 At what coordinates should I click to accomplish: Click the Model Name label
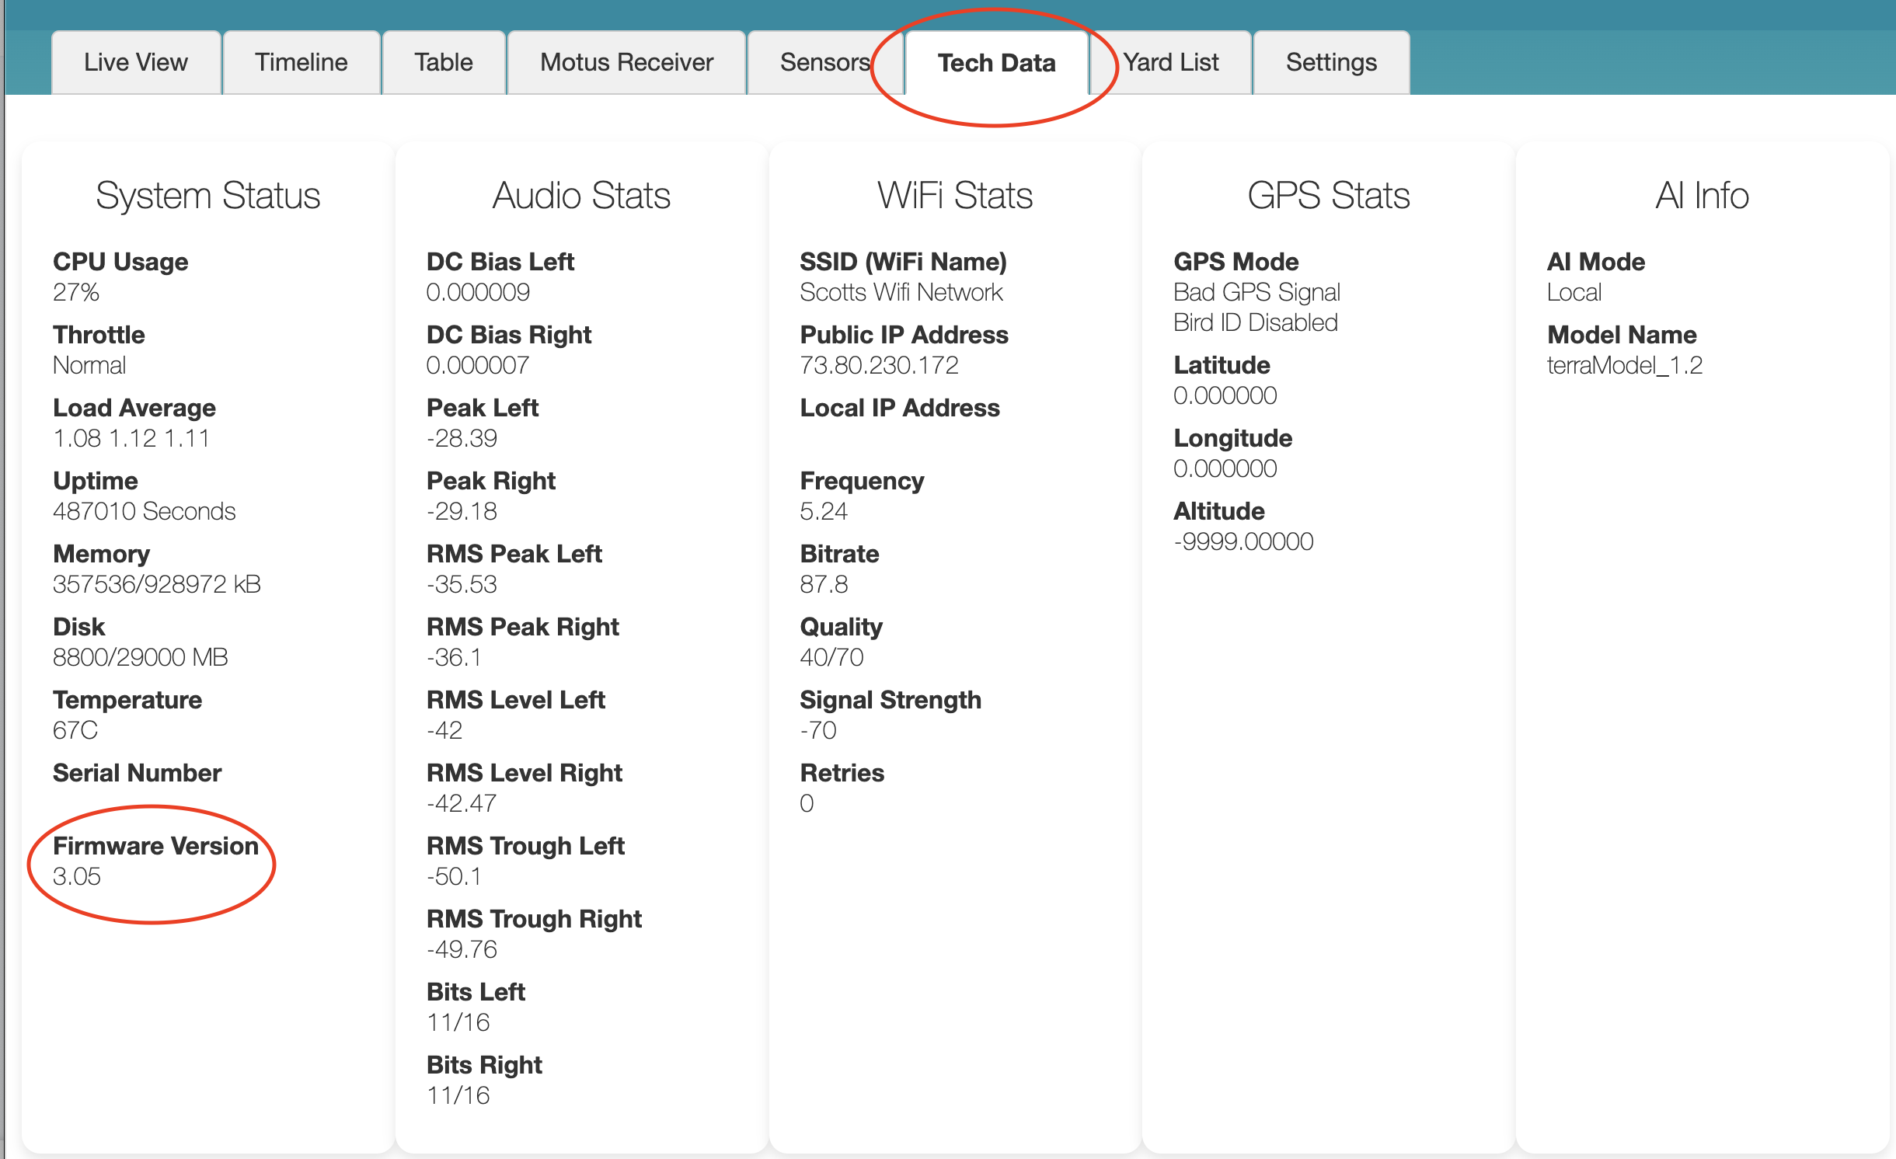pos(1622,335)
